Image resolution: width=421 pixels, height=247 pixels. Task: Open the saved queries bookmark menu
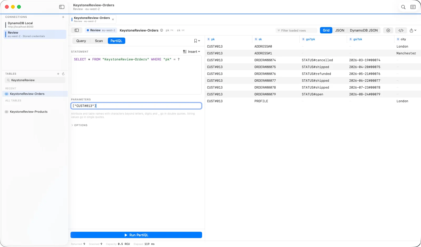[x=197, y=41]
